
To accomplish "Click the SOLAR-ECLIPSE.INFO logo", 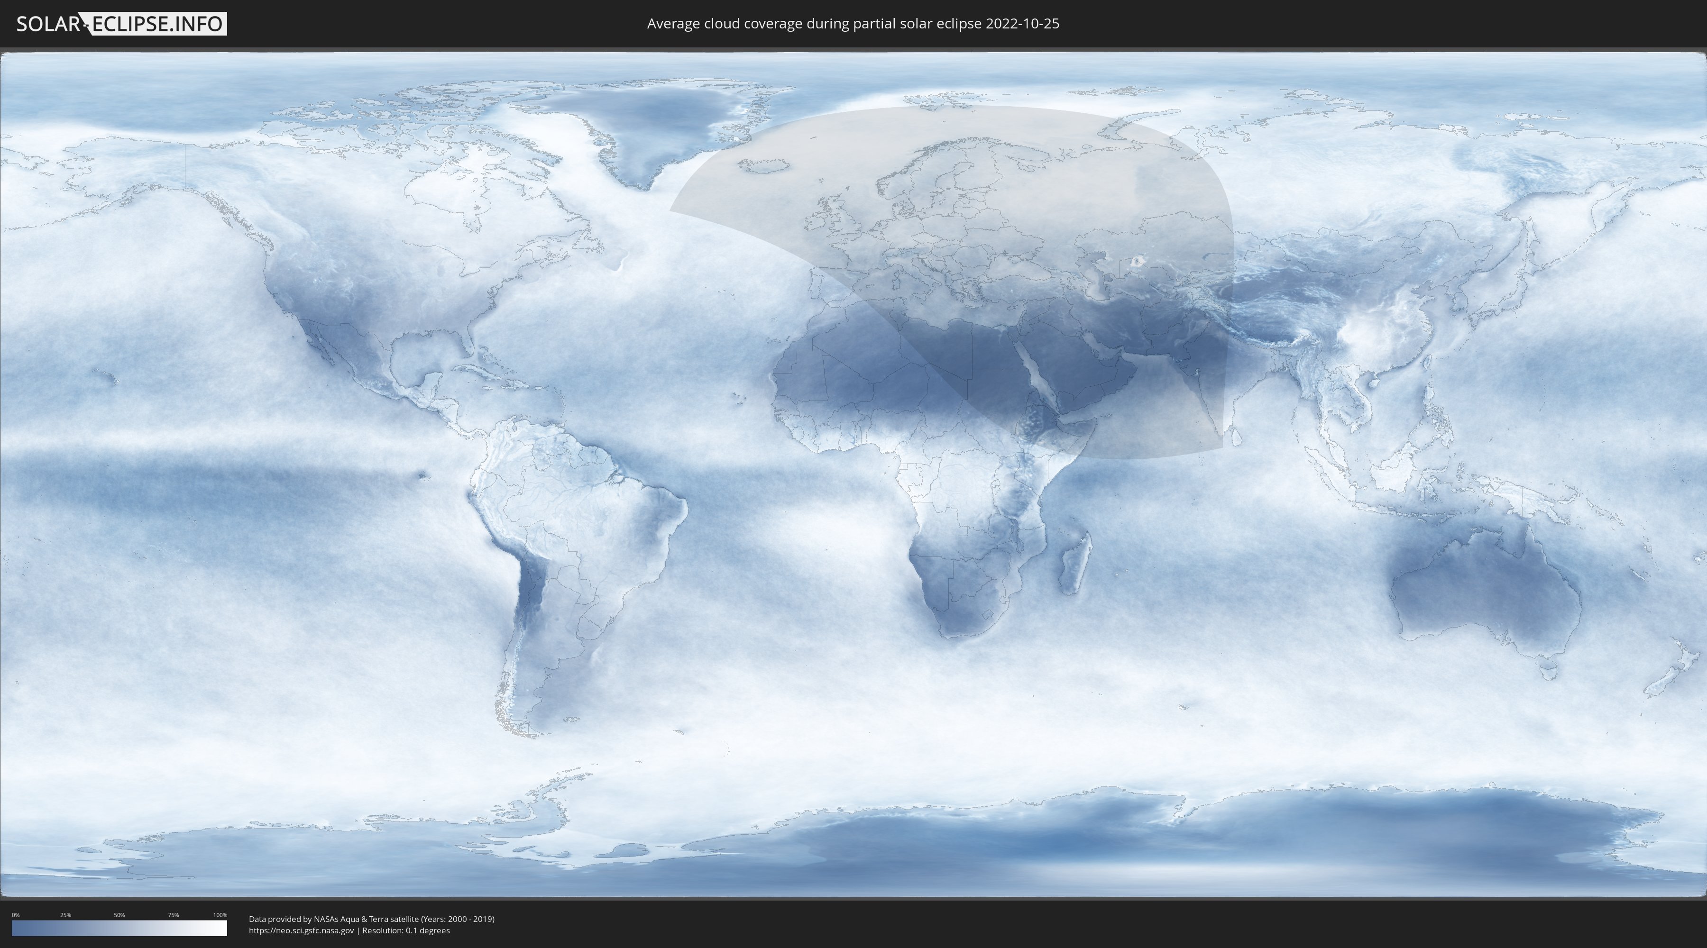I will [x=120, y=24].
